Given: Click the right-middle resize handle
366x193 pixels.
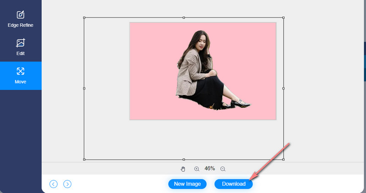Looking at the screenshot, I should pyautogui.click(x=283, y=89).
